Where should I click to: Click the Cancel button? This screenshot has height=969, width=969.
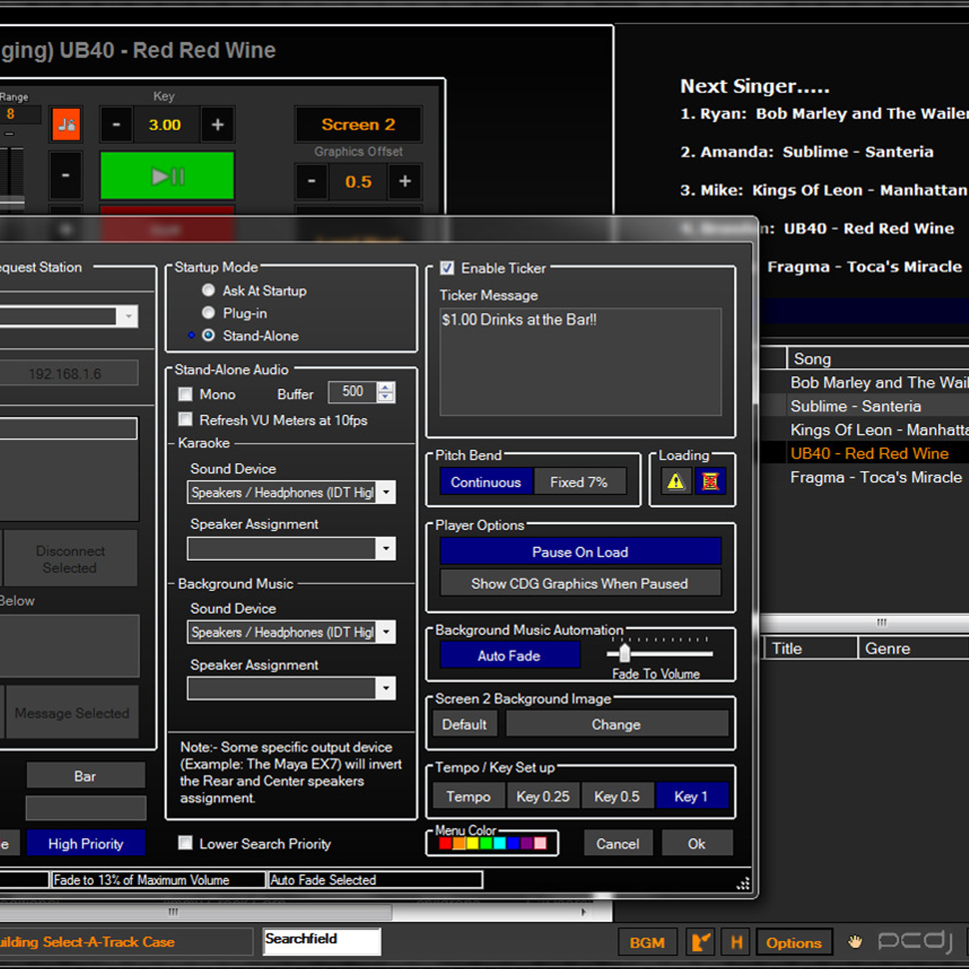coord(618,844)
